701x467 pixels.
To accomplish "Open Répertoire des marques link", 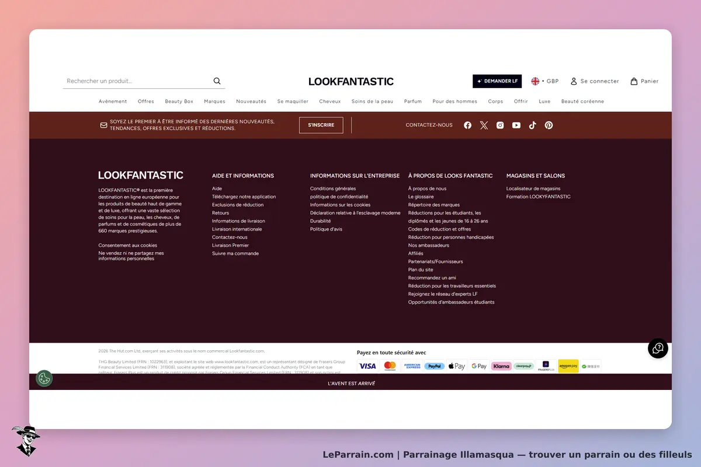I will click(434, 205).
